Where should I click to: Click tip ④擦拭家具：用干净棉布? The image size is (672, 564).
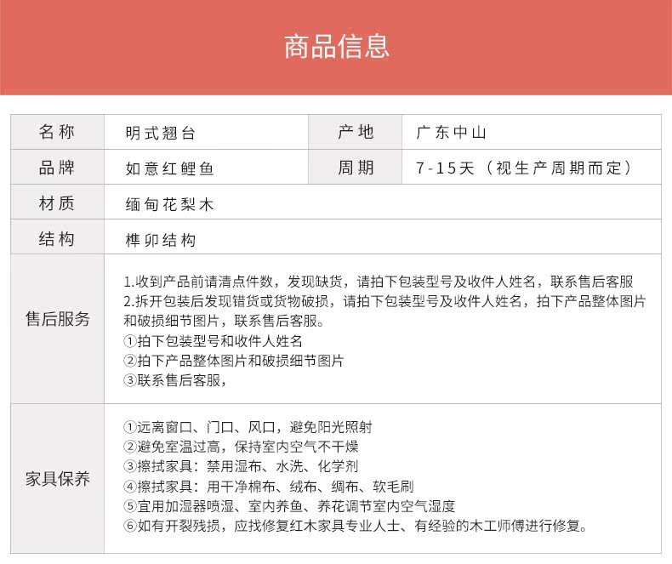point(268,487)
